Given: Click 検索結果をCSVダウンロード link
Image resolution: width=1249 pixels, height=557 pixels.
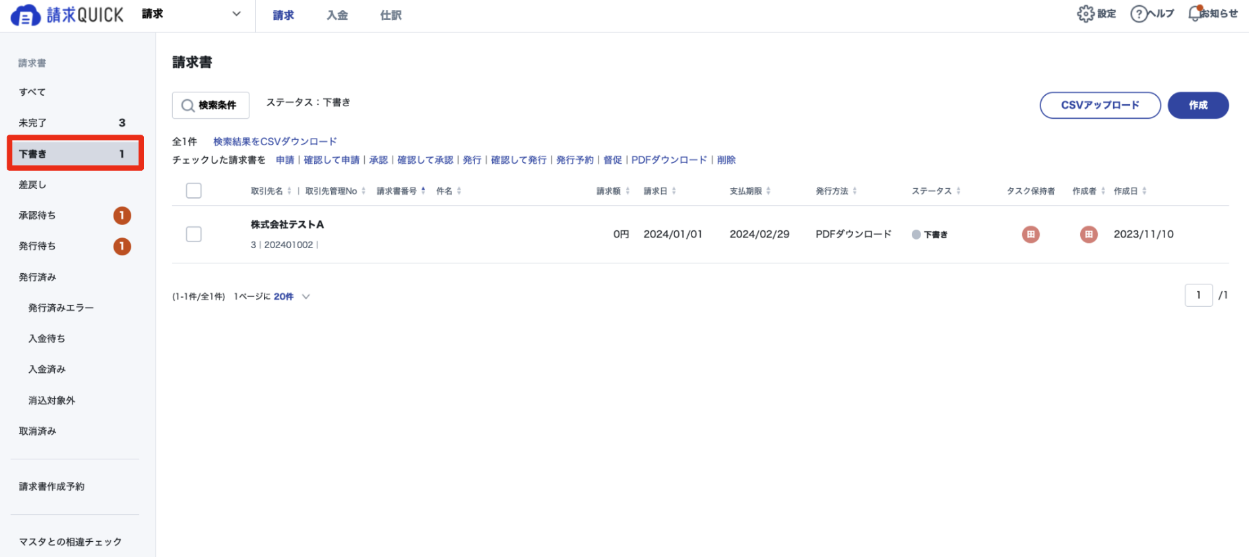Looking at the screenshot, I should pos(275,142).
